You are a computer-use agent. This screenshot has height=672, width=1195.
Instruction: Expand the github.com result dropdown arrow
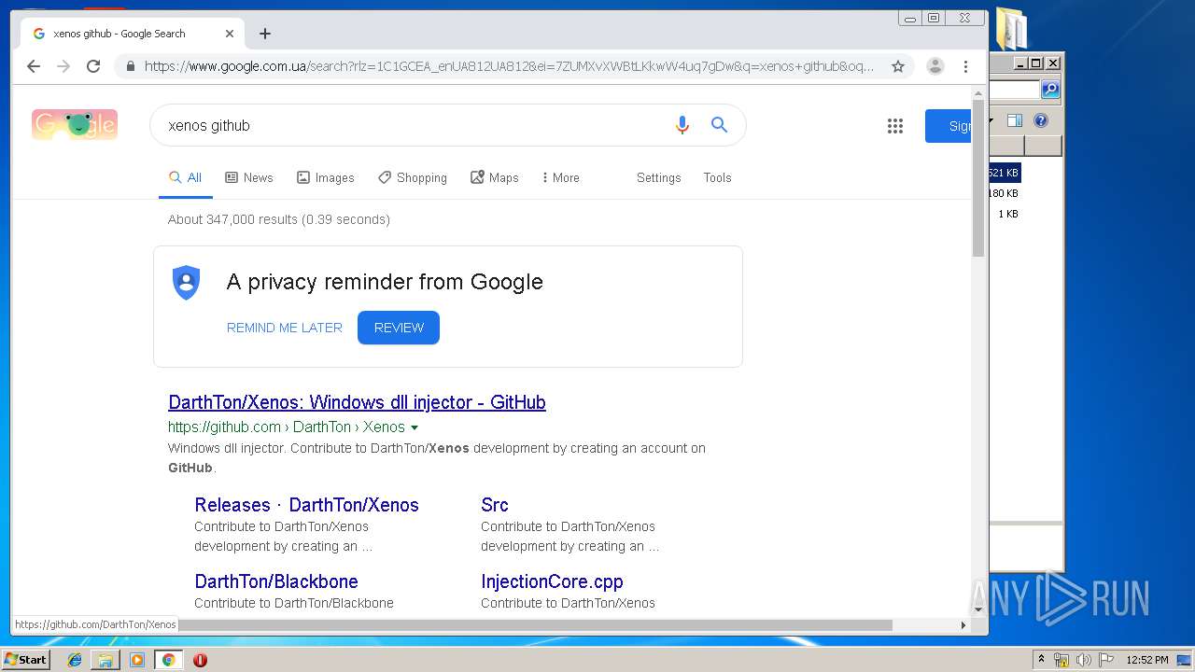(x=415, y=427)
